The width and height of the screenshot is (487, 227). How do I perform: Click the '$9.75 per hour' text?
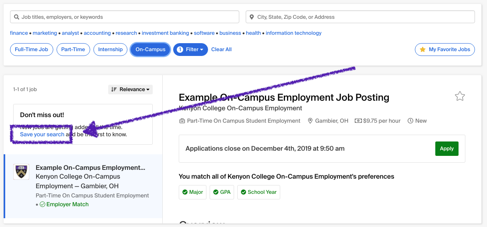tap(382, 121)
